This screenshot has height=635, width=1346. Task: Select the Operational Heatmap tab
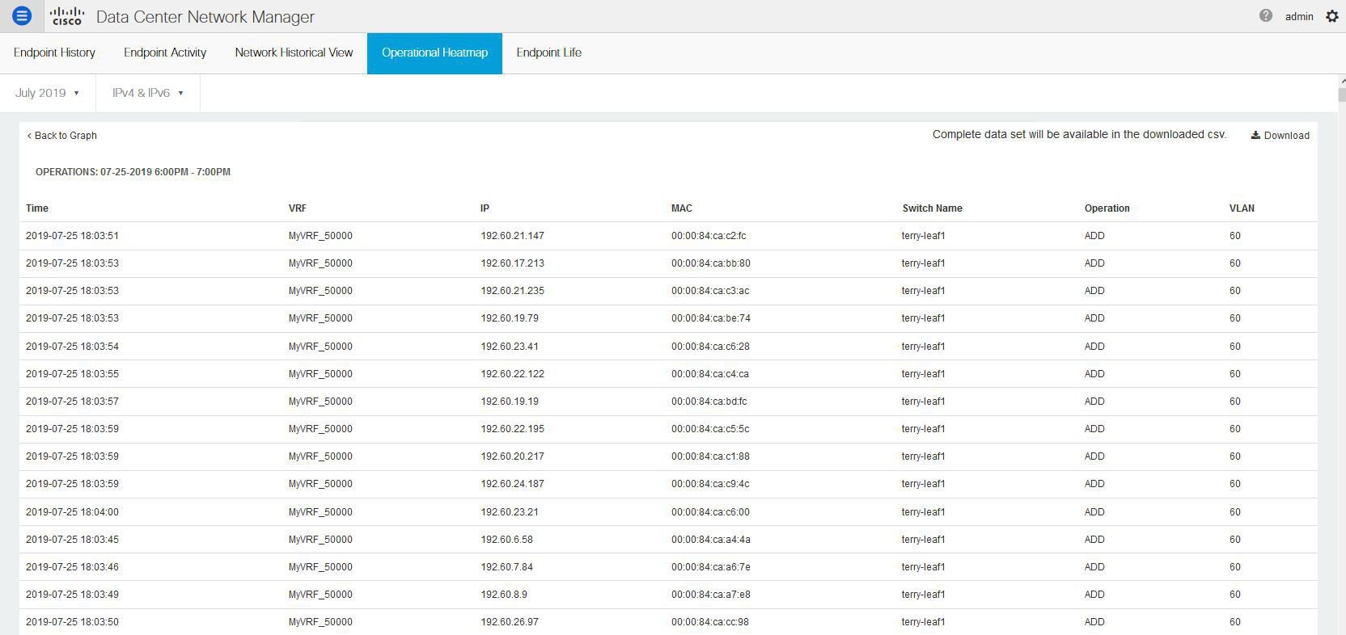coord(434,53)
